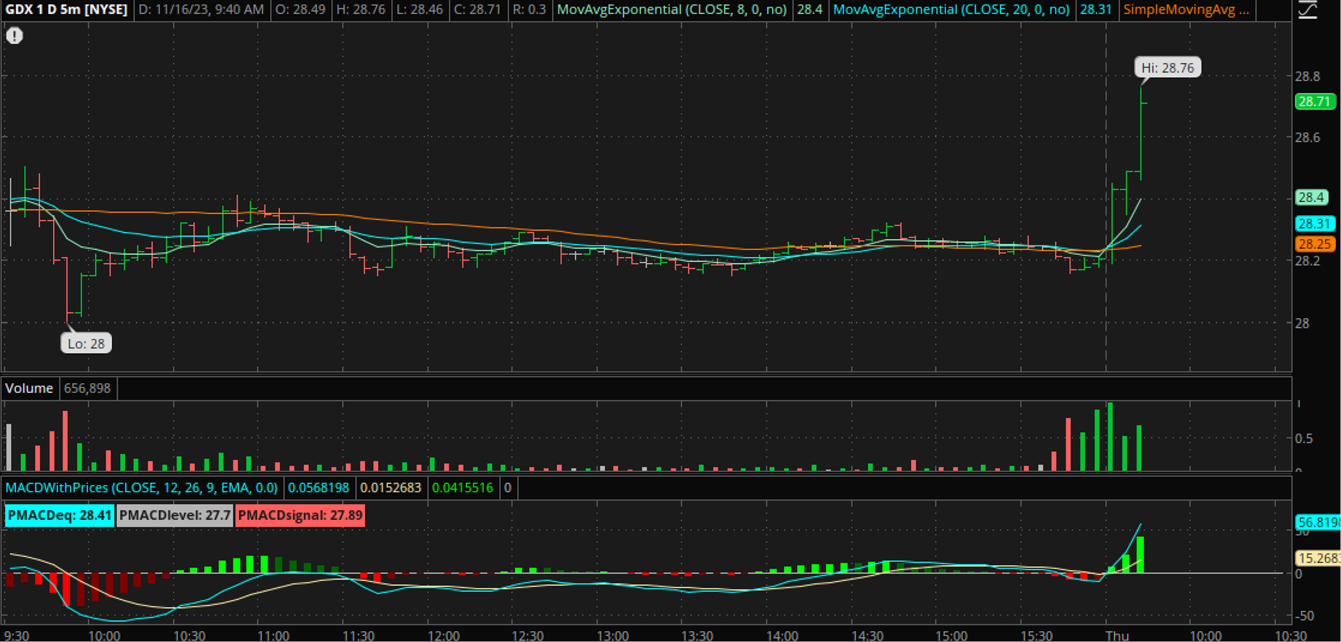
Task: Click the cyan 28.31 EMA price tag
Action: point(1315,224)
